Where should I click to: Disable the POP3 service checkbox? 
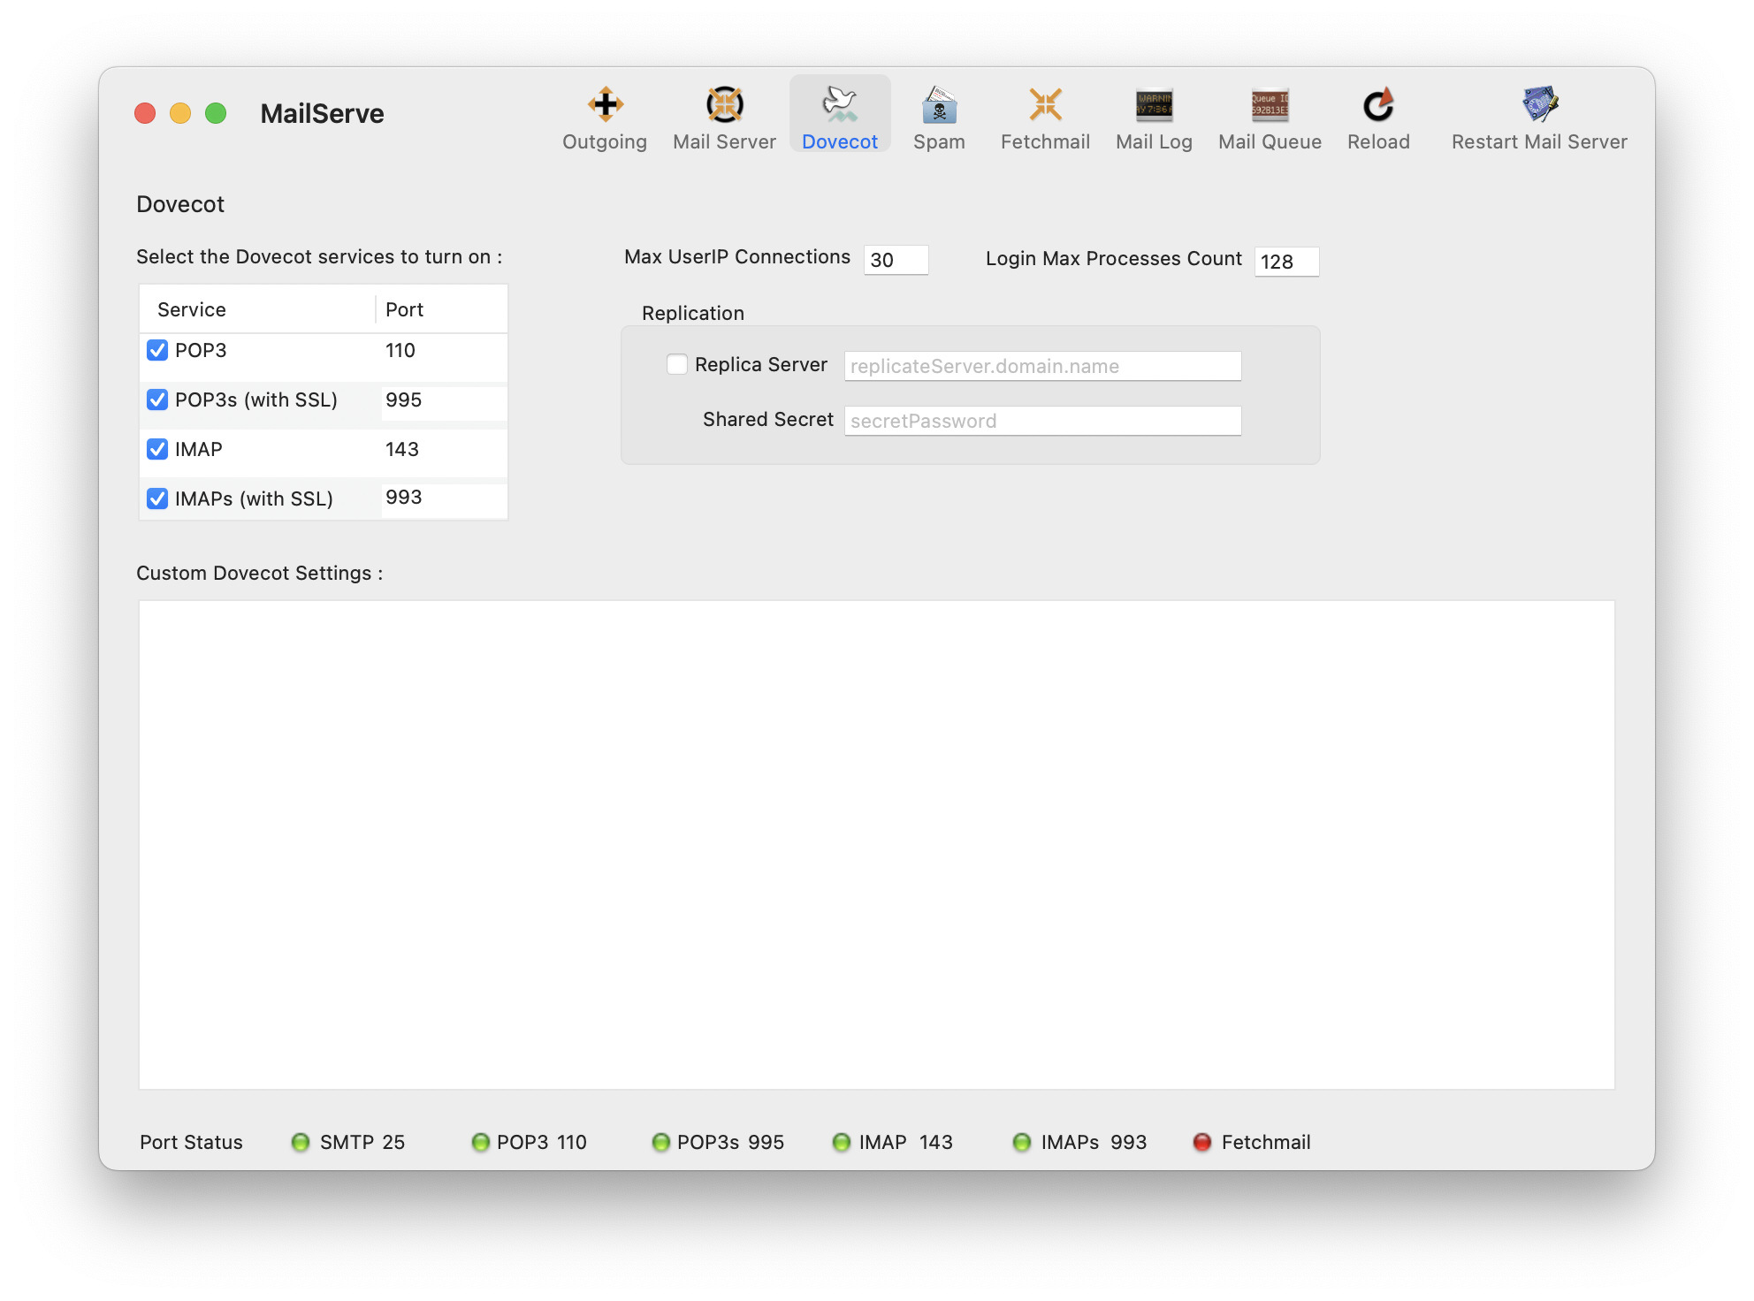point(157,351)
